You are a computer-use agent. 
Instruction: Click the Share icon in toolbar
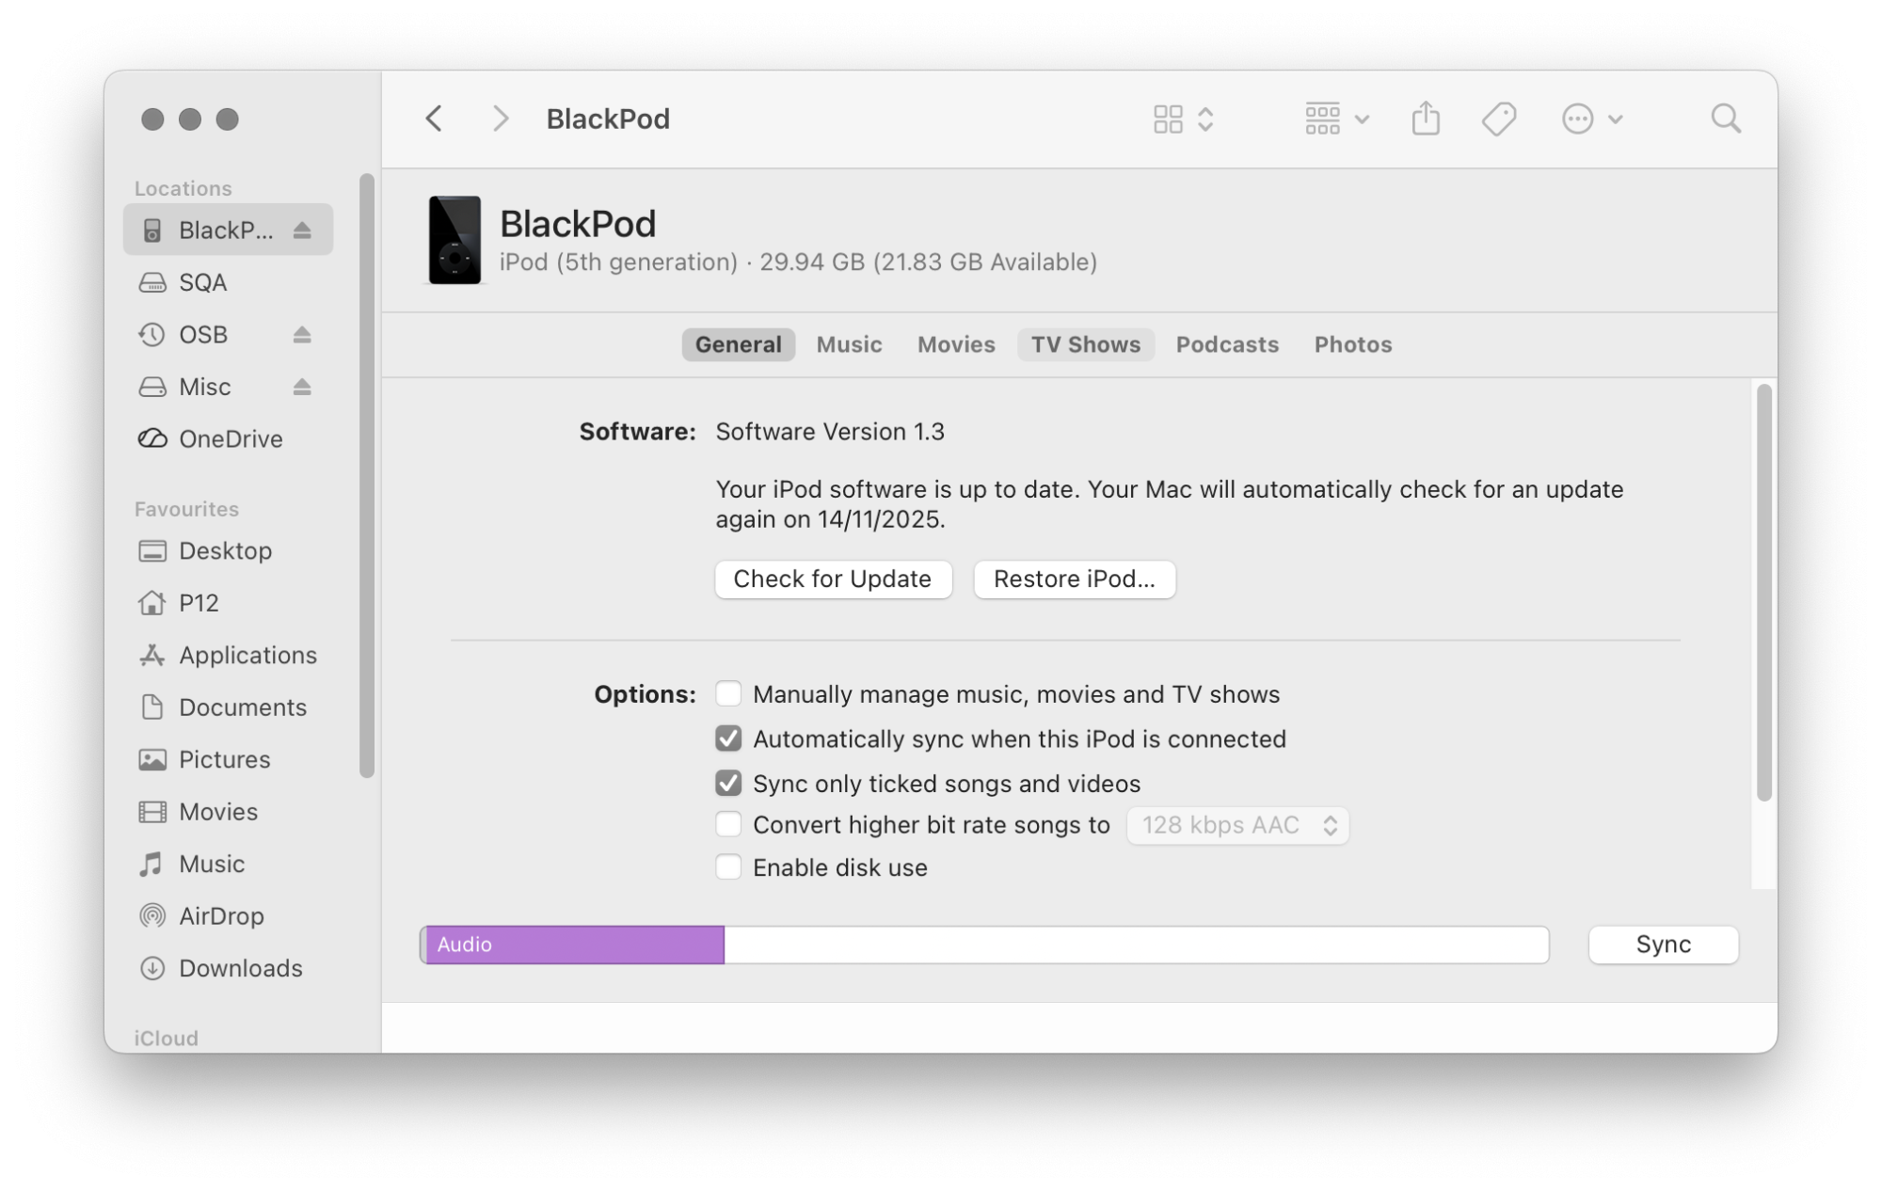pyautogui.click(x=1426, y=118)
